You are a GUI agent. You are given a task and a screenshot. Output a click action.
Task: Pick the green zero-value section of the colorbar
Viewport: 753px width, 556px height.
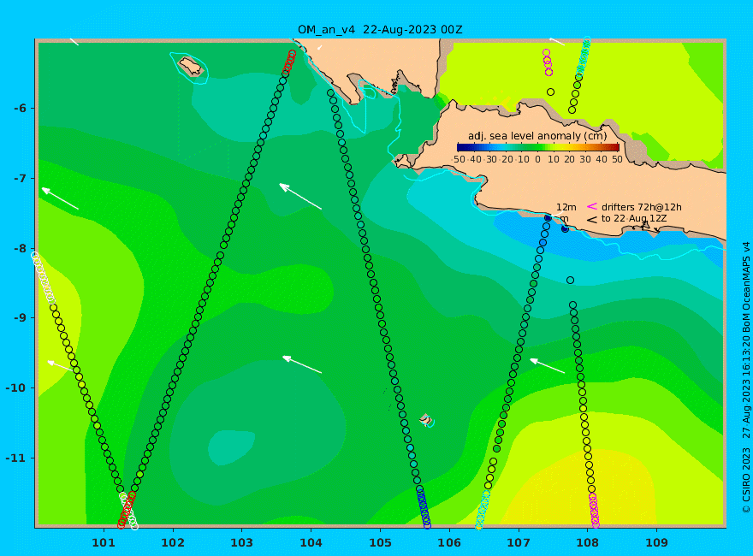538,148
